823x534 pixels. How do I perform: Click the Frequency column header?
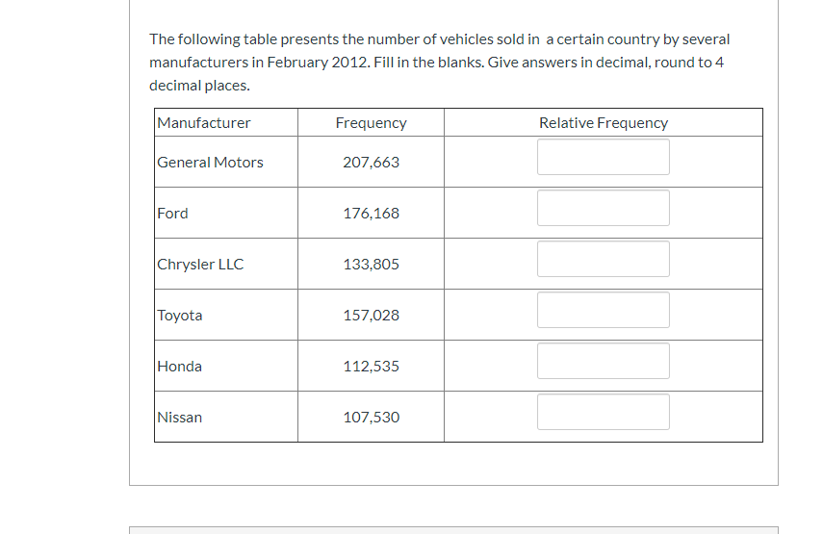point(371,123)
